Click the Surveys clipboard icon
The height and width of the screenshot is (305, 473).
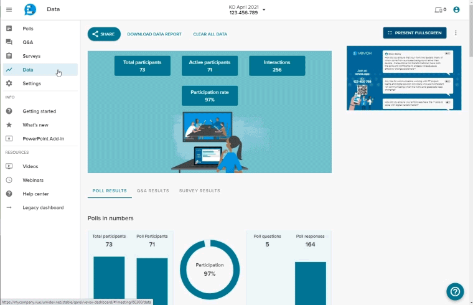coord(9,56)
